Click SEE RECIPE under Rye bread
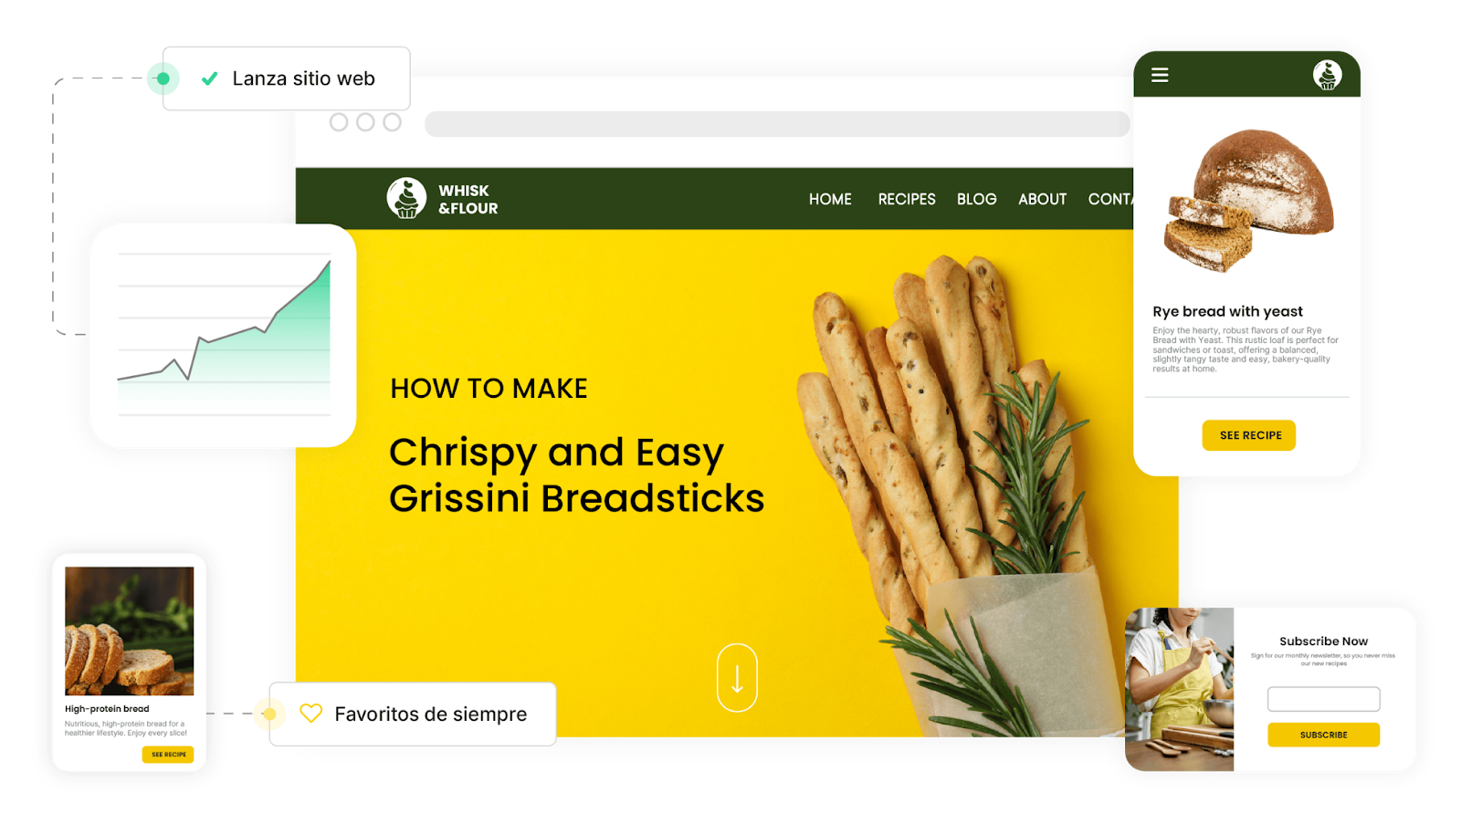The height and width of the screenshot is (813, 1461). (1249, 435)
